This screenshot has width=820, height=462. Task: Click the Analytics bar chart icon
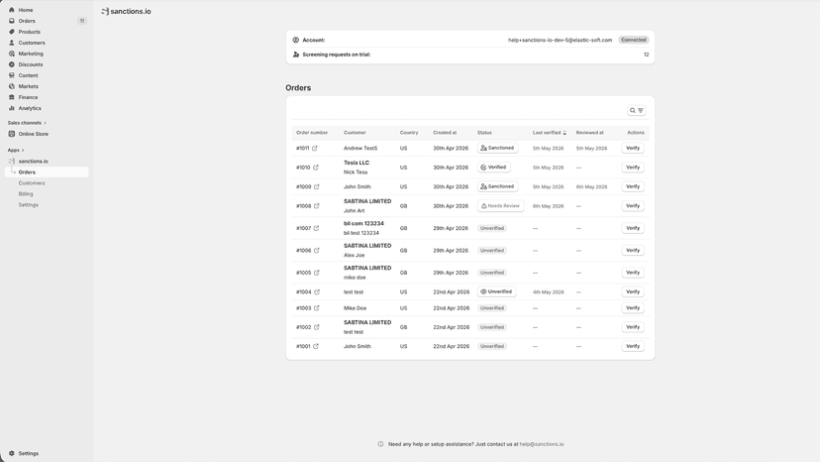(12, 108)
